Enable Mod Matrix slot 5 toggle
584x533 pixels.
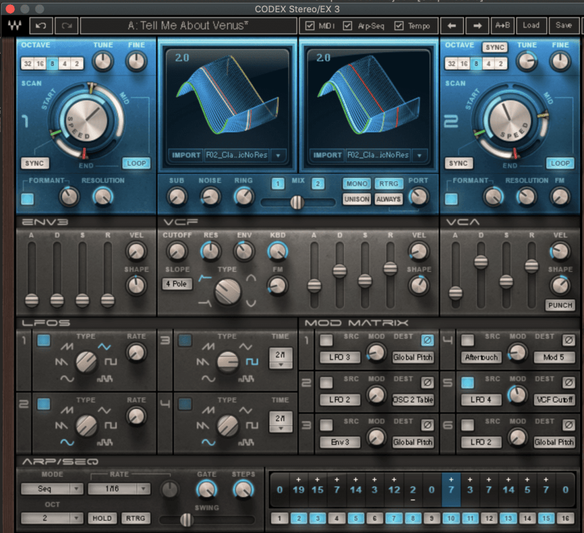point(467,382)
